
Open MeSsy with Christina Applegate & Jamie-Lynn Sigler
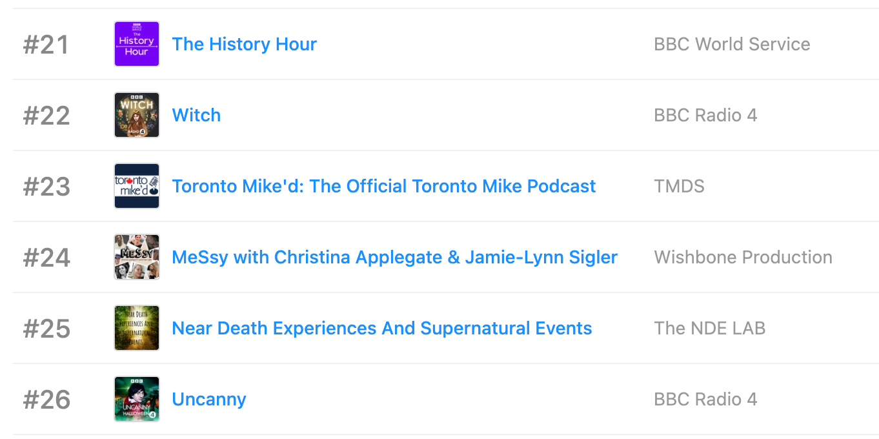[x=394, y=257]
